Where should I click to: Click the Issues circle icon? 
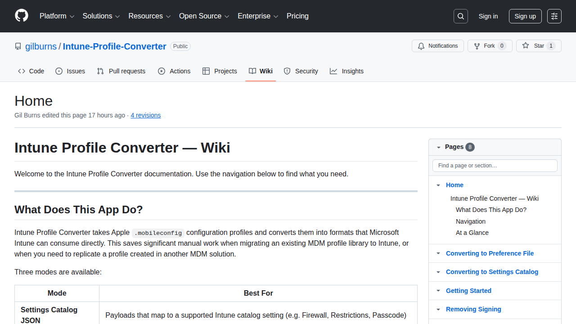[x=59, y=71]
